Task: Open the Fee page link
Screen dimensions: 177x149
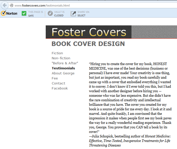Action: point(55,78)
